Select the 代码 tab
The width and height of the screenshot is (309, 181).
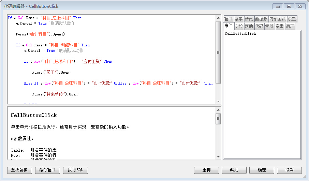[259, 26]
